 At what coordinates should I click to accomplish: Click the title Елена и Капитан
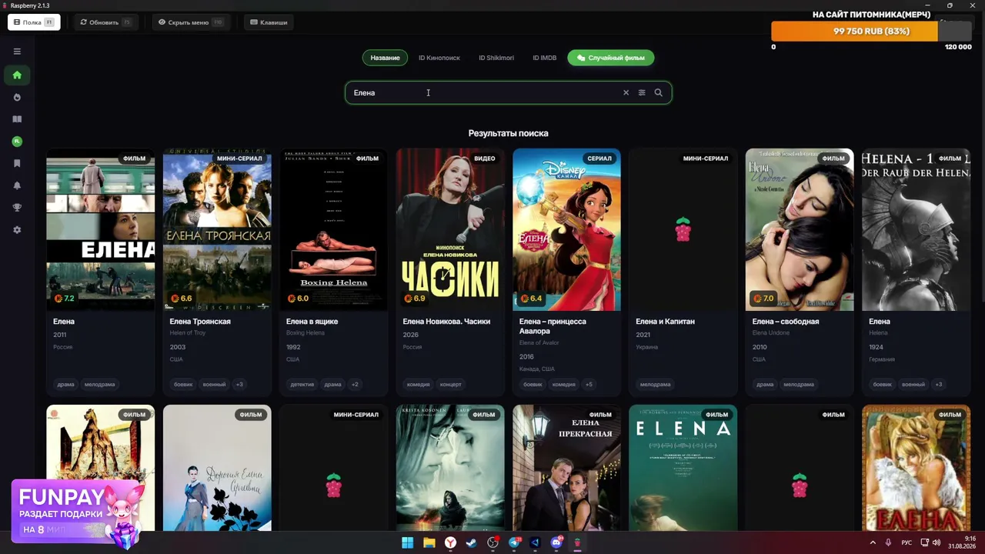pyautogui.click(x=665, y=322)
